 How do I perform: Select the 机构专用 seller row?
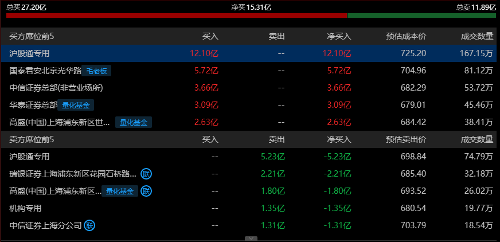click(25, 208)
